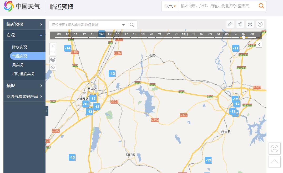Click the orange search magnifier icon
Viewport: 283px width, 173px height.
point(261,6)
